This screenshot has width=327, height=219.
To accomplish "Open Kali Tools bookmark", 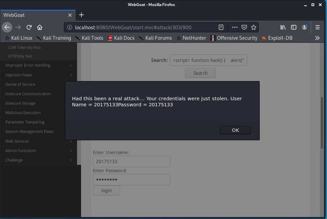I will (x=89, y=38).
